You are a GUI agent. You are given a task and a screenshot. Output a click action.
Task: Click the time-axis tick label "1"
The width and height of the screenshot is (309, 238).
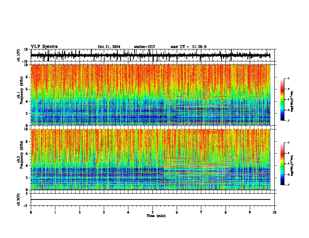click(55, 212)
